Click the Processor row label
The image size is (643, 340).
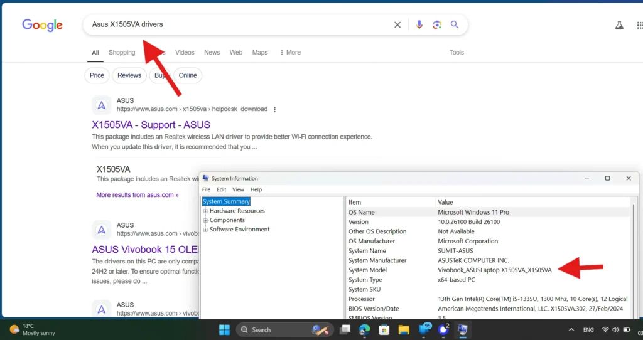[361, 299]
